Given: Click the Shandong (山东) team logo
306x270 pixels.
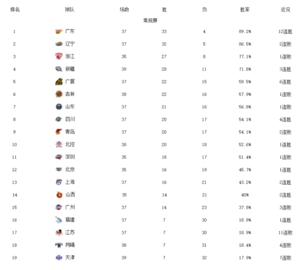Looking at the screenshot, I should click(59, 107).
